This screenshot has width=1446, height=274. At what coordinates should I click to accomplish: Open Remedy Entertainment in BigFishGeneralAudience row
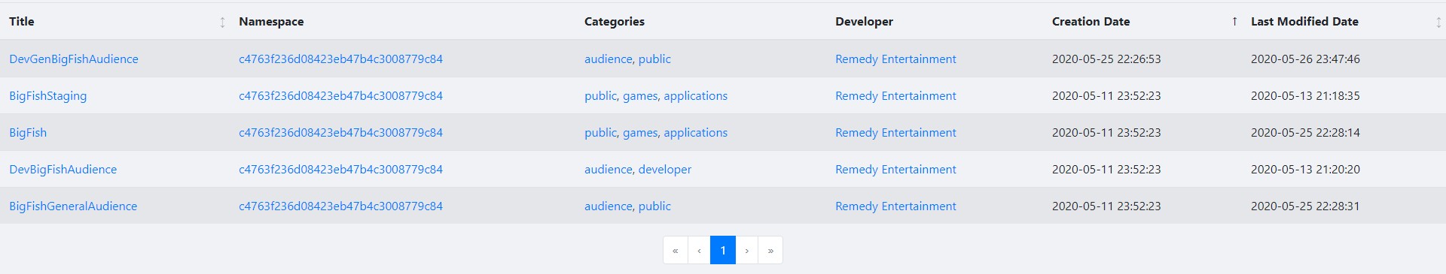[x=895, y=206]
